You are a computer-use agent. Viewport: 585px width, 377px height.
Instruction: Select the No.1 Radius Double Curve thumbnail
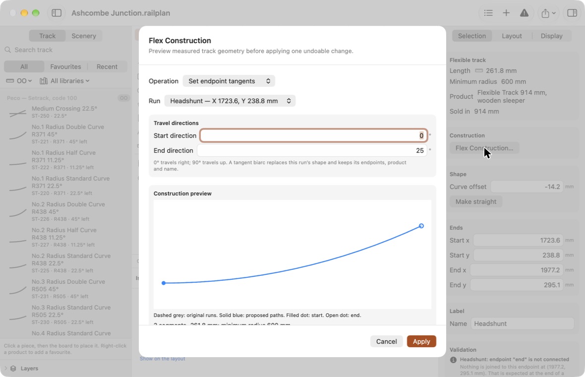[17, 134]
